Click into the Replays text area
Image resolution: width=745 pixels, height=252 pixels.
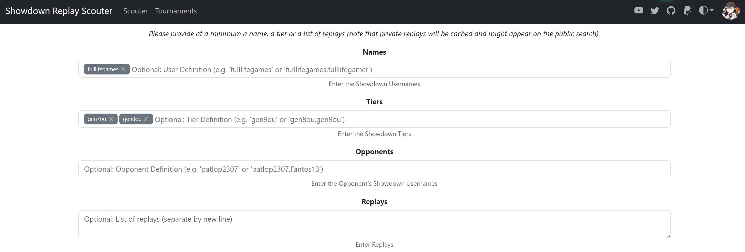[374, 224]
